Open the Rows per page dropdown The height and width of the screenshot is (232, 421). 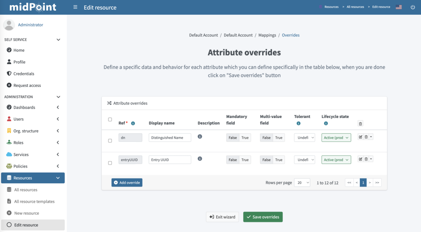[x=302, y=183]
